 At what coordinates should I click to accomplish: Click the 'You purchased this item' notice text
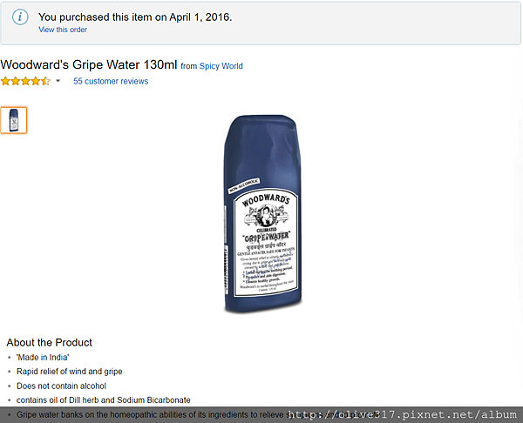(135, 17)
